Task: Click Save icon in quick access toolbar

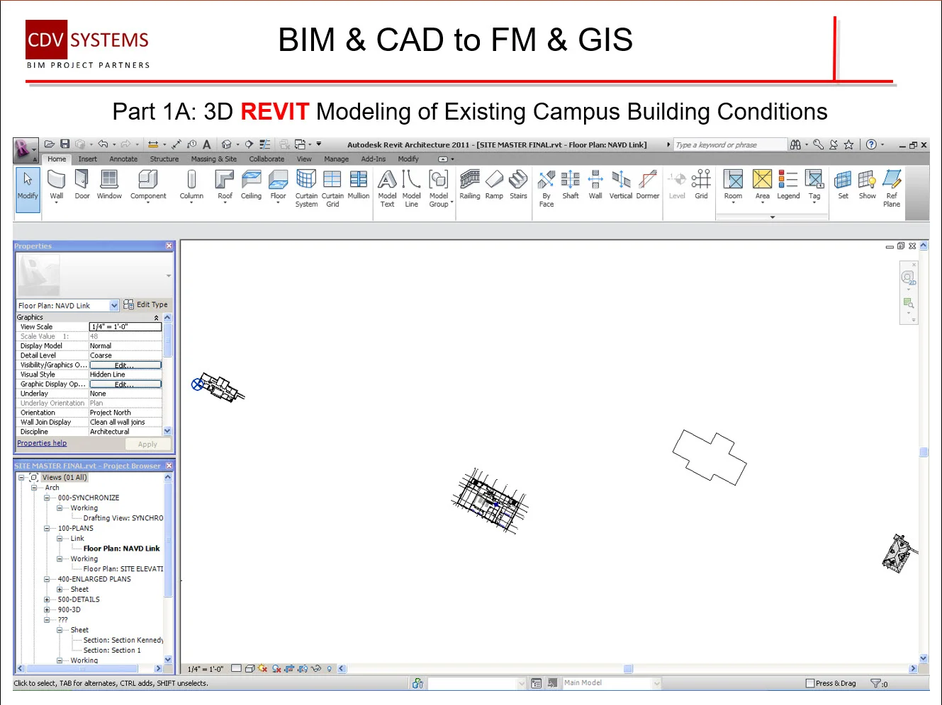Action: click(x=65, y=144)
